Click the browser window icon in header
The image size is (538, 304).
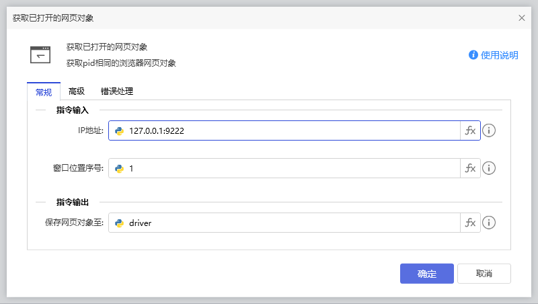pyautogui.click(x=40, y=54)
